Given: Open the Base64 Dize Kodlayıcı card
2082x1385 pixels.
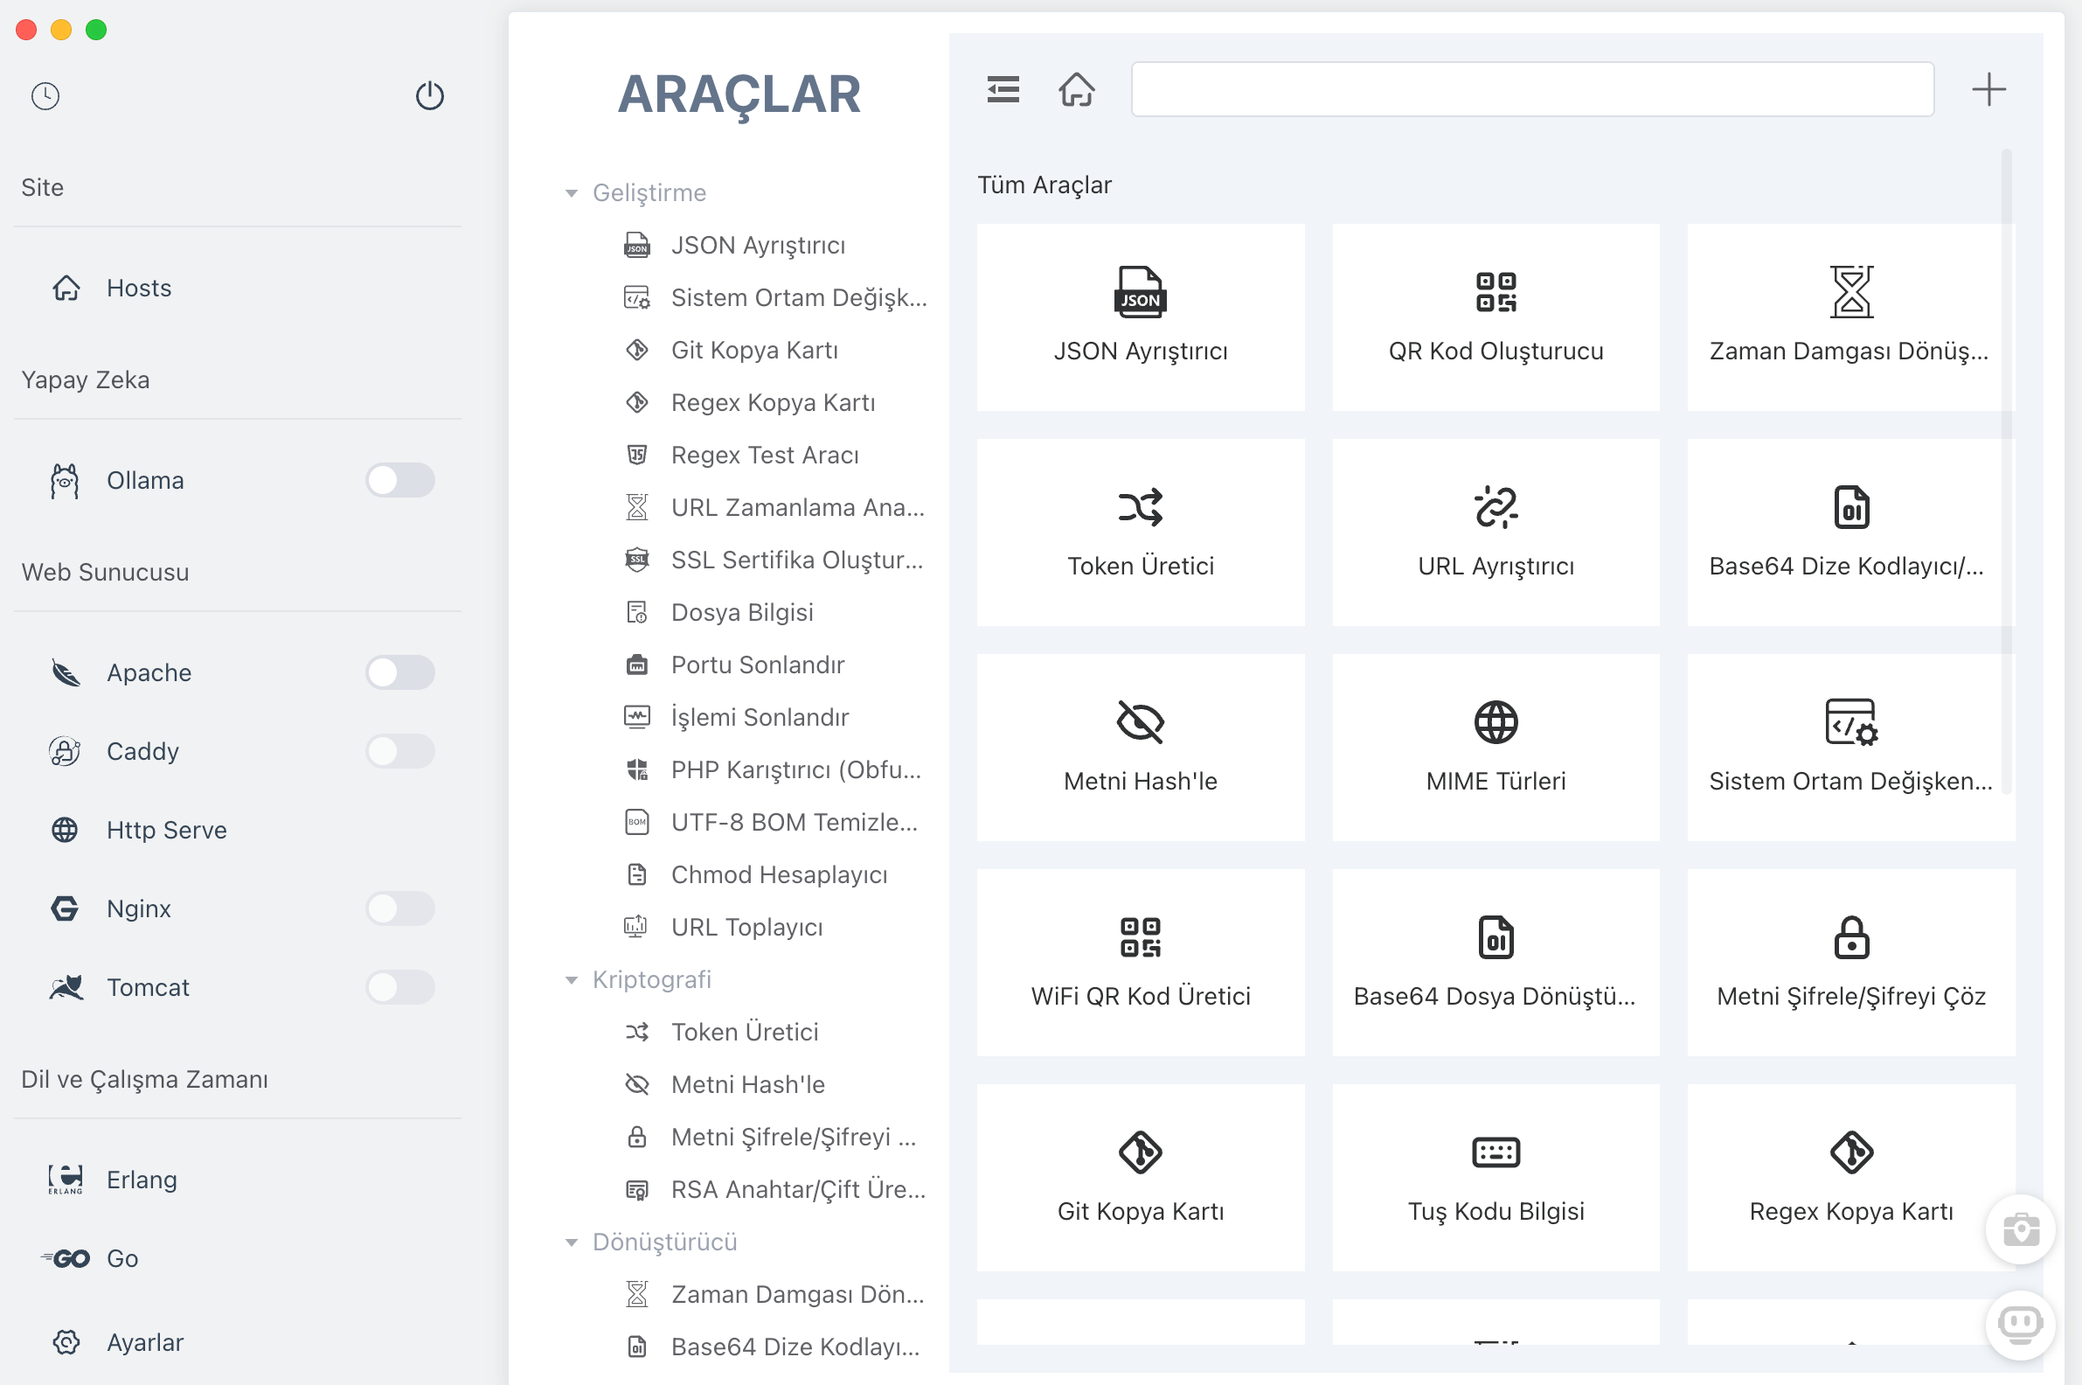Looking at the screenshot, I should click(1850, 532).
